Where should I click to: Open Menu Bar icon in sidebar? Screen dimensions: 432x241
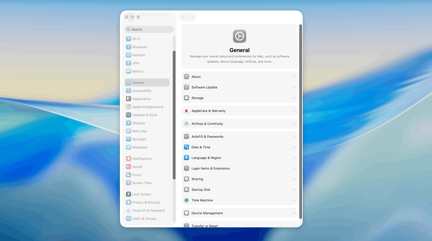tap(128, 131)
